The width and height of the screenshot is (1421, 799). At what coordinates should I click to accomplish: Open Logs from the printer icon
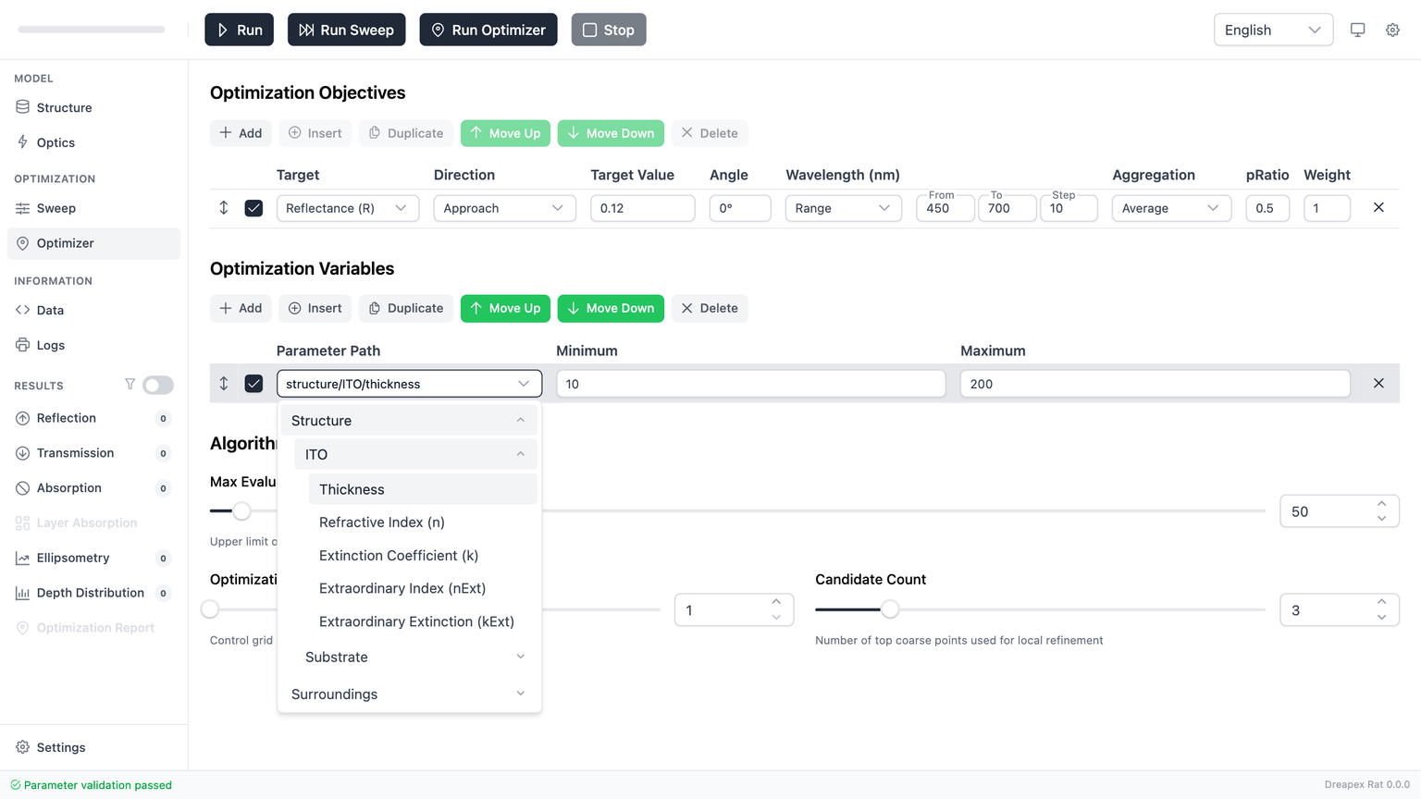click(x=23, y=345)
